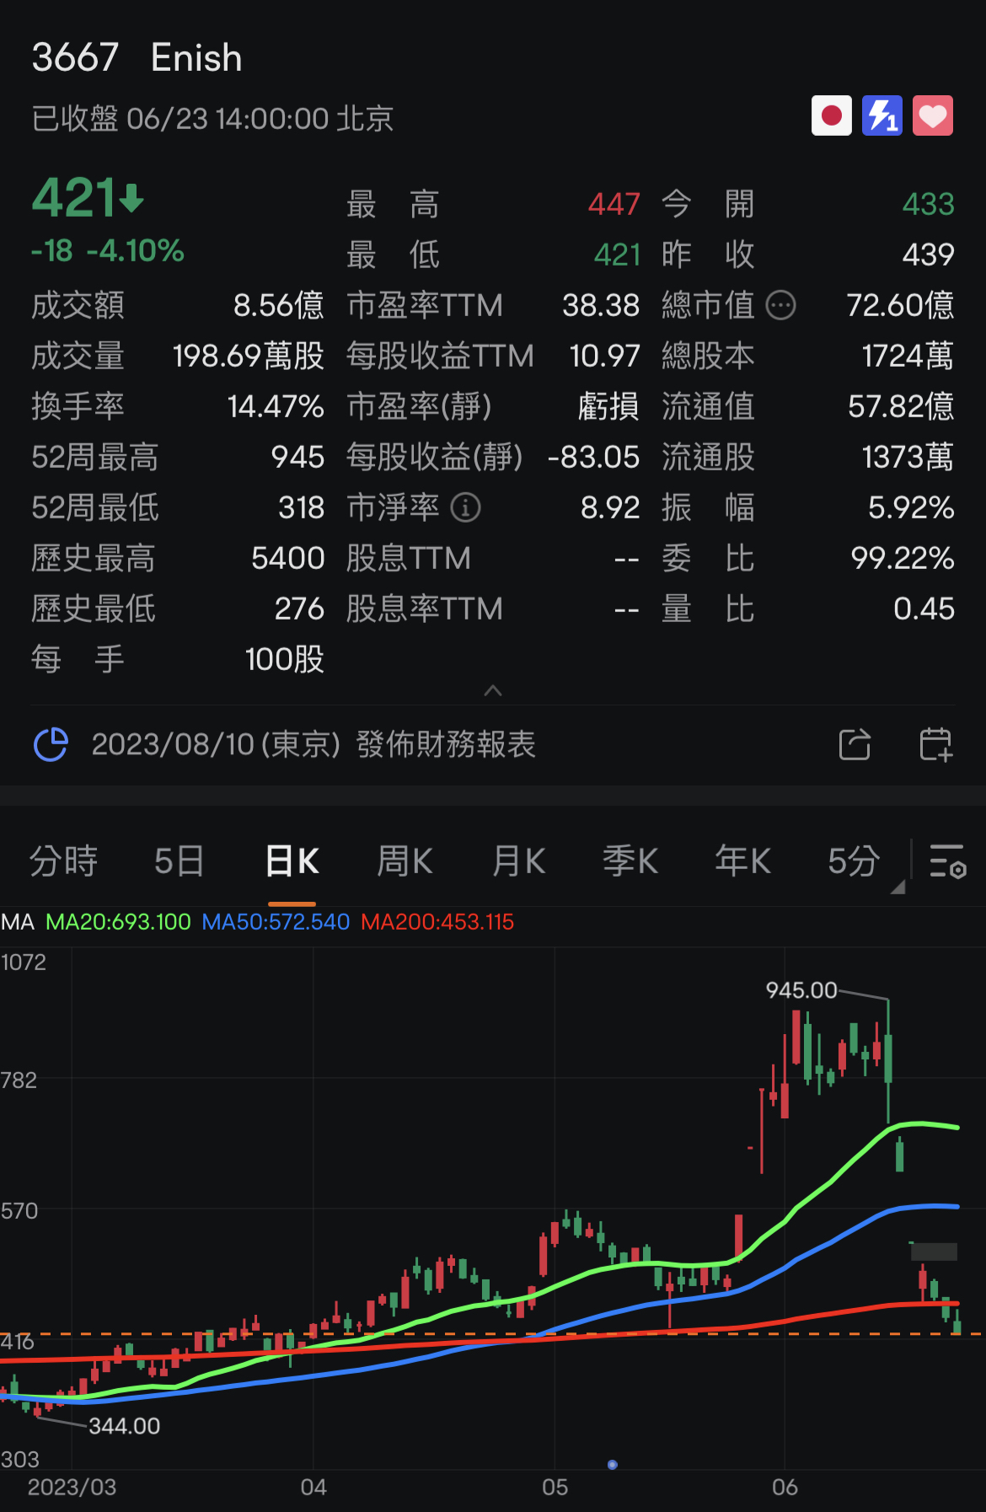Screen dimensions: 986x1512
Task: Tap the 歷史最高 value 5400
Action: pyautogui.click(x=288, y=558)
